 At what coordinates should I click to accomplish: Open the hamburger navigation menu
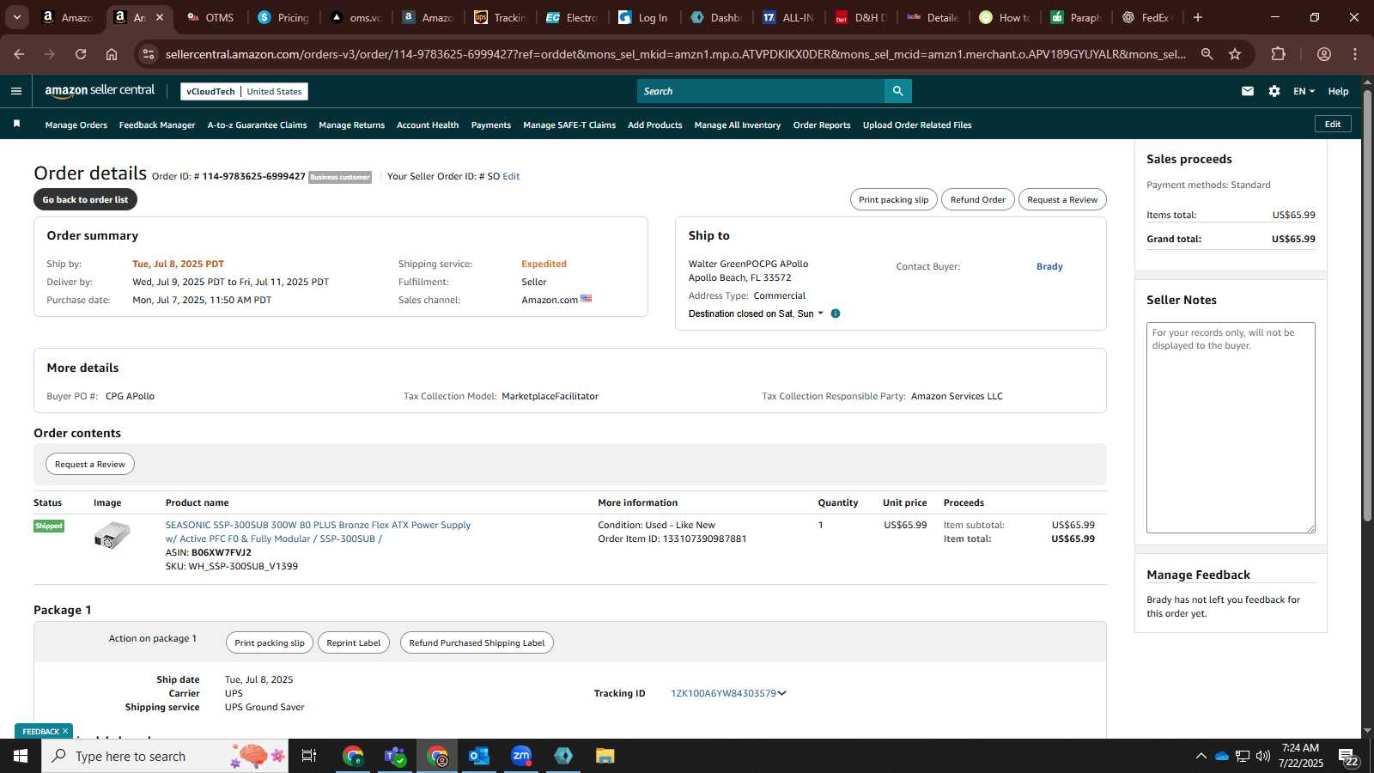[15, 91]
